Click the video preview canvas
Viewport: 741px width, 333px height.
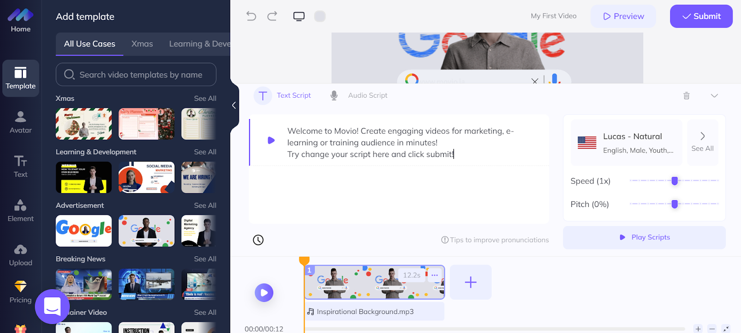487,58
